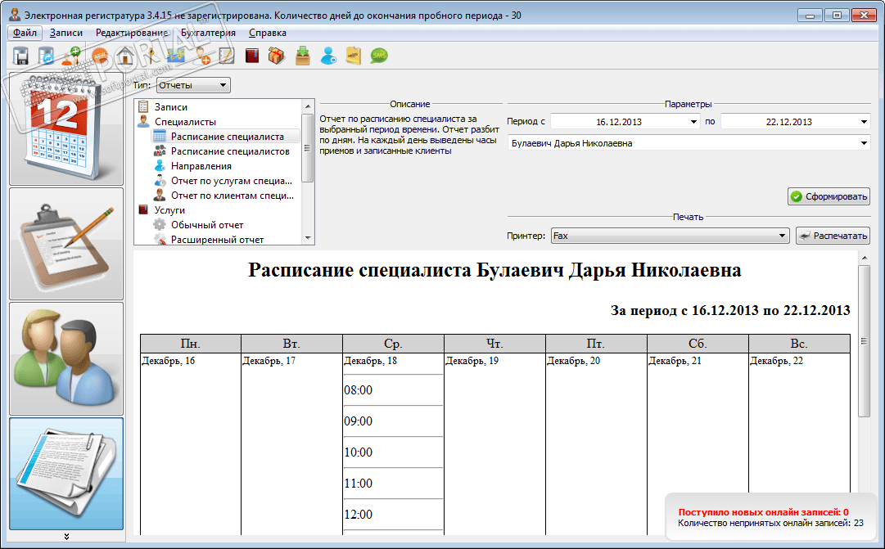Select Расширенный отчет in the tree
The width and height of the screenshot is (885, 549).
click(217, 239)
